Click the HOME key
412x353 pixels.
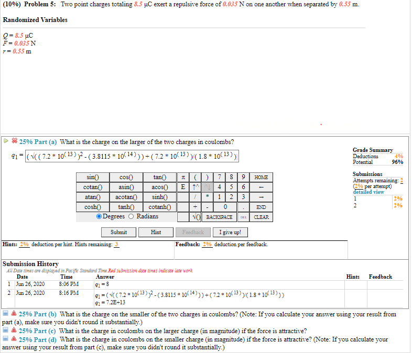261,177
